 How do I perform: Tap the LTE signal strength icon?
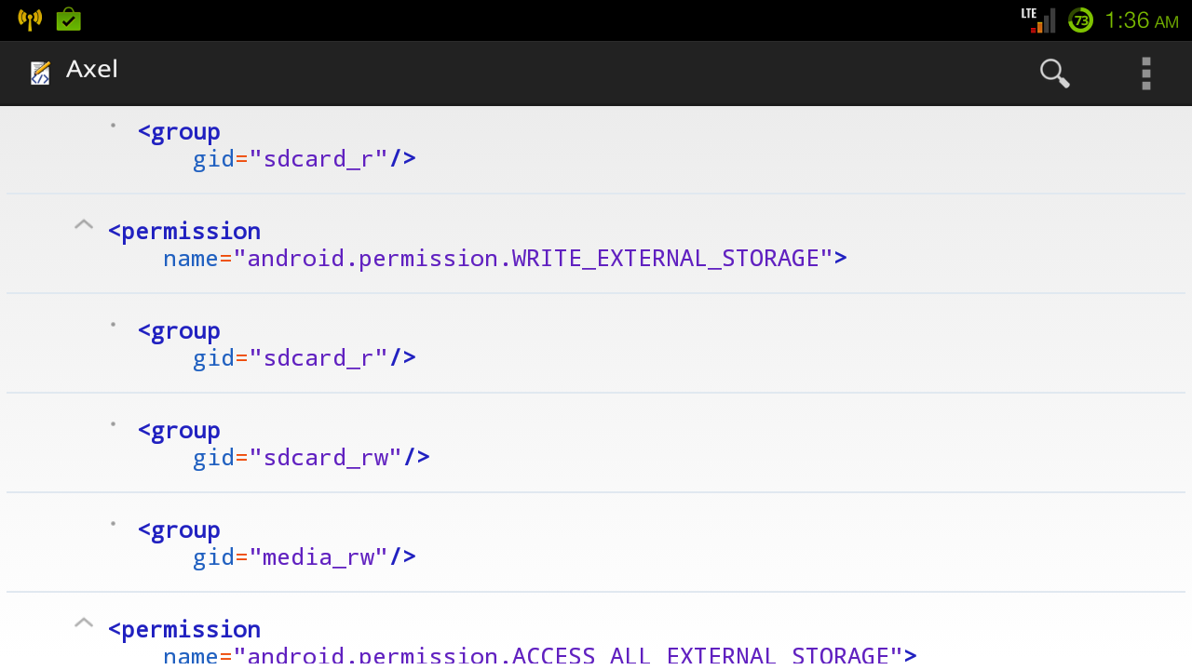click(1038, 20)
